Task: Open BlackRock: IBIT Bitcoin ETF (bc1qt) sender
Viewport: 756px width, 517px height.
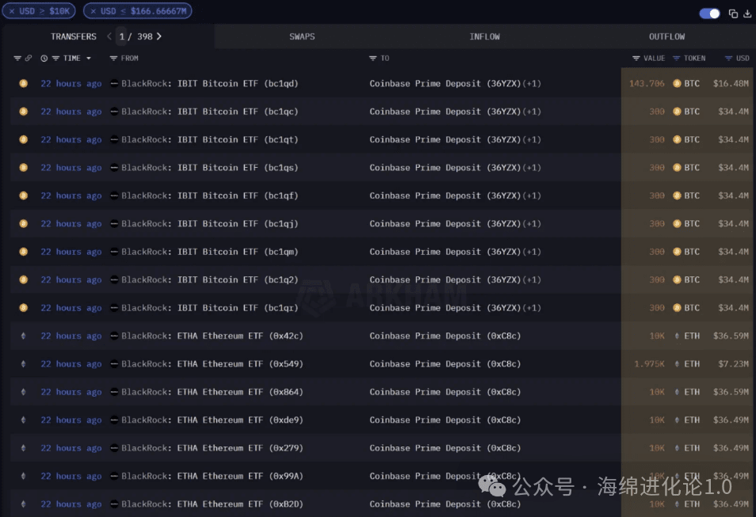Action: [210, 139]
